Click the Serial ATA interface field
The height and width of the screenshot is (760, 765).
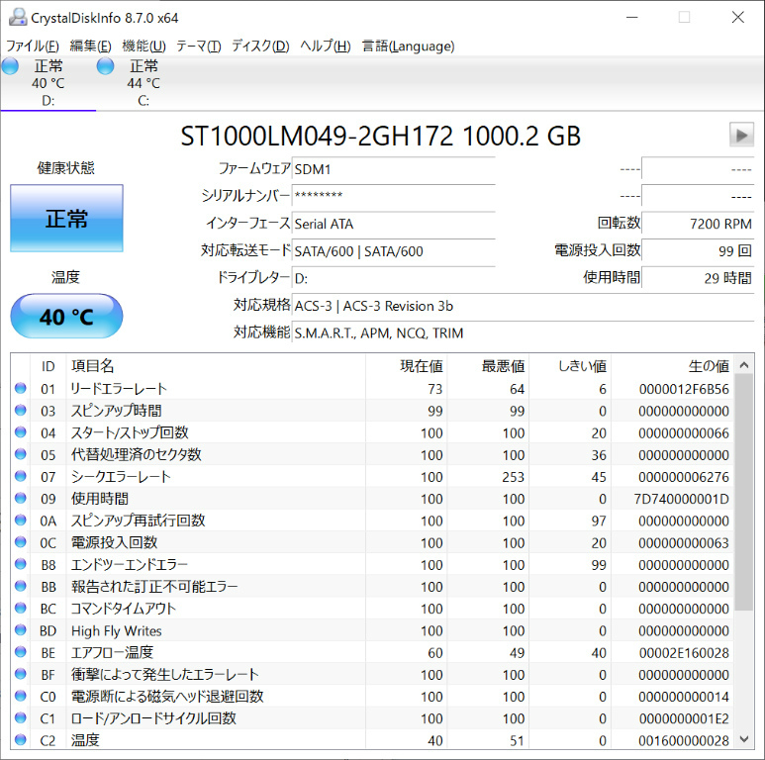click(x=393, y=224)
